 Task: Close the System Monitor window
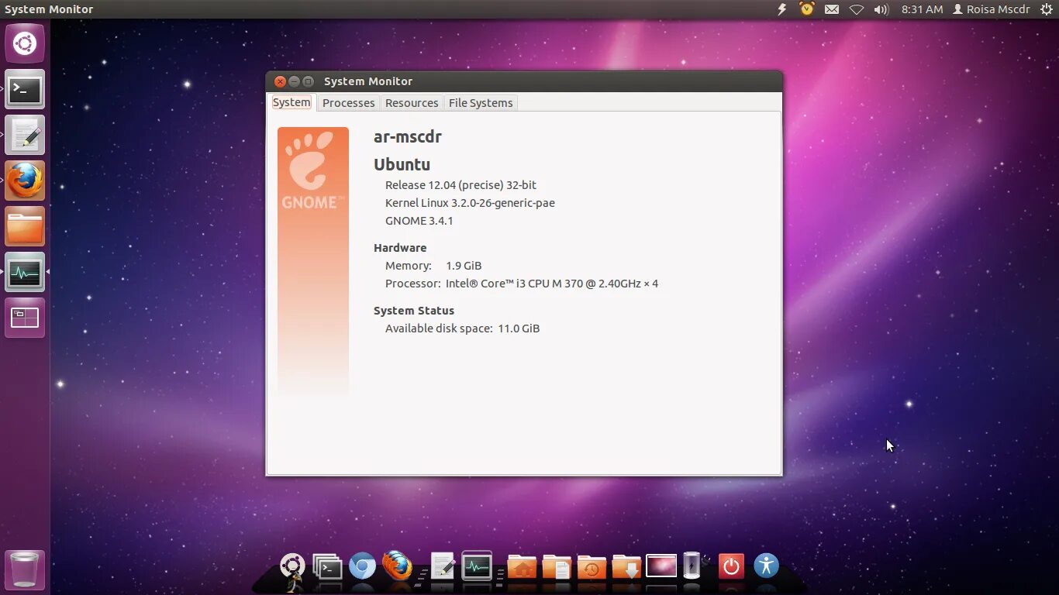point(281,81)
